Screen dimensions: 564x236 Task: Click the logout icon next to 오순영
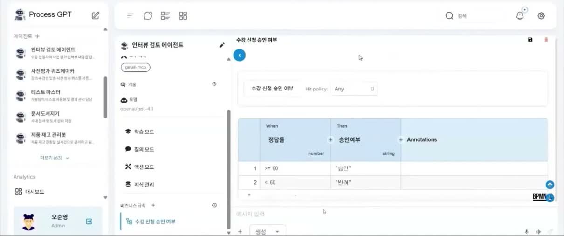(89, 222)
